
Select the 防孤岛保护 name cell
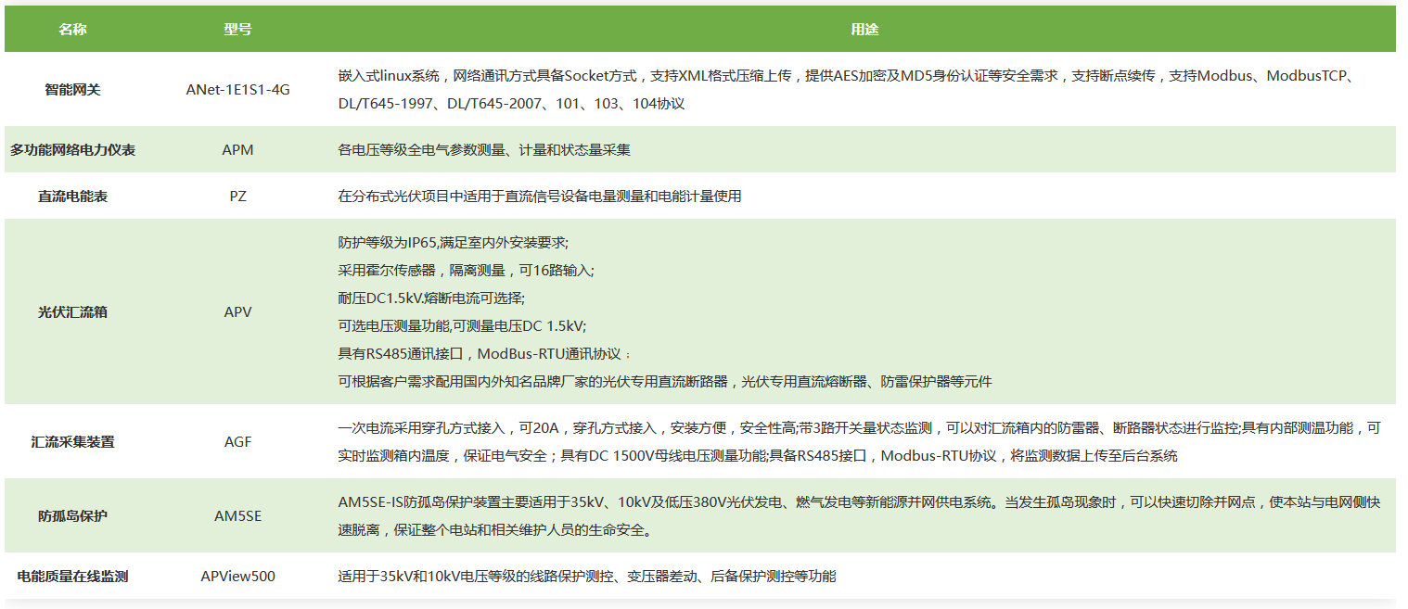72,516
